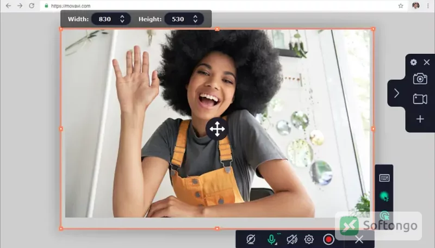
Task: Toggle cursor highlight effect
Action: [x=384, y=196]
